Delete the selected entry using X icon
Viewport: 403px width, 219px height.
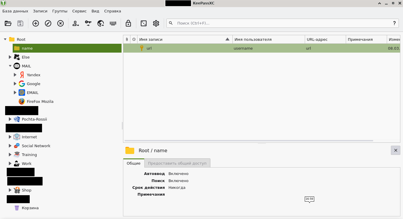tap(60, 23)
